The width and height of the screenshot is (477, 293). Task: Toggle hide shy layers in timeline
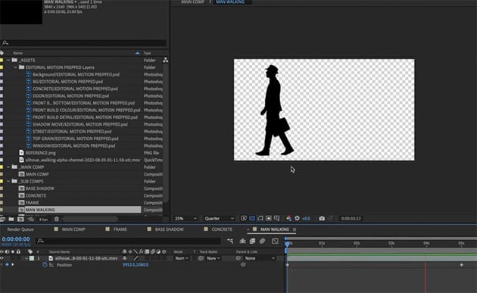(242, 241)
